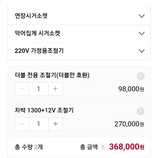The width and height of the screenshot is (158, 158).
Task: Decrease quantity of 더블 전용 조절기 with minus
Action: pyautogui.click(x=22, y=89)
